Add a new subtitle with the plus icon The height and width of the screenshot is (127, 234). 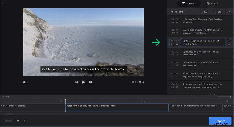(229, 45)
